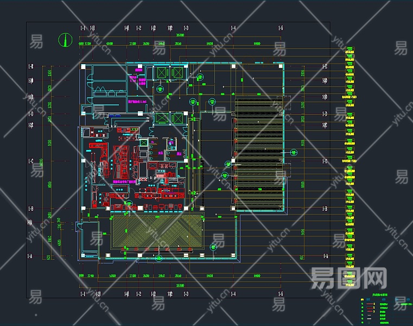Select callout circle right of the striped area

[294, 152]
